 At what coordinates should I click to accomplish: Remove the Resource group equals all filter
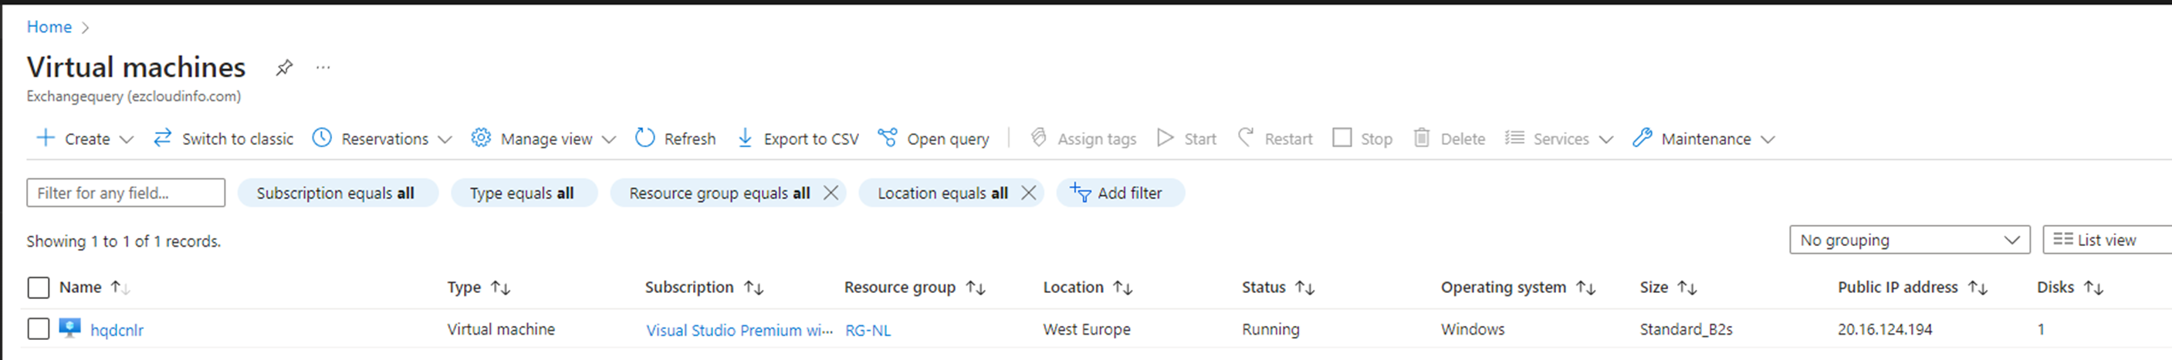click(831, 193)
